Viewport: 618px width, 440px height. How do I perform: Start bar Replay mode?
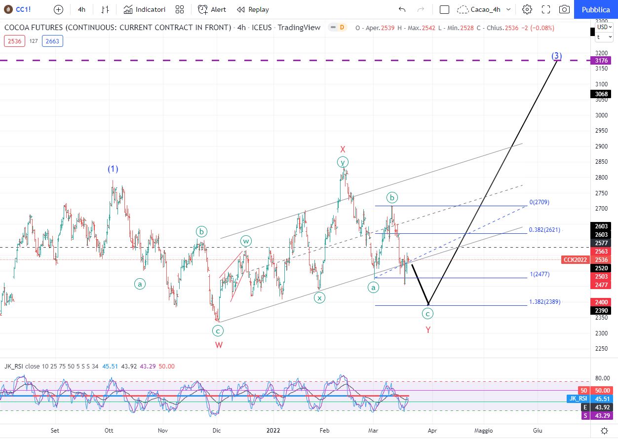(253, 9)
